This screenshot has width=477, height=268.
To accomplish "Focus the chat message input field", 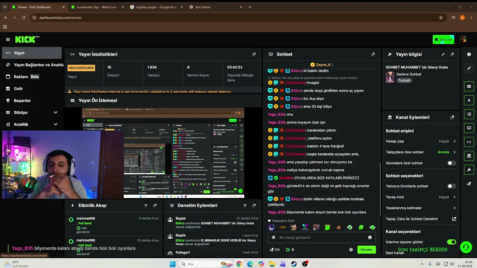I will (x=322, y=237).
